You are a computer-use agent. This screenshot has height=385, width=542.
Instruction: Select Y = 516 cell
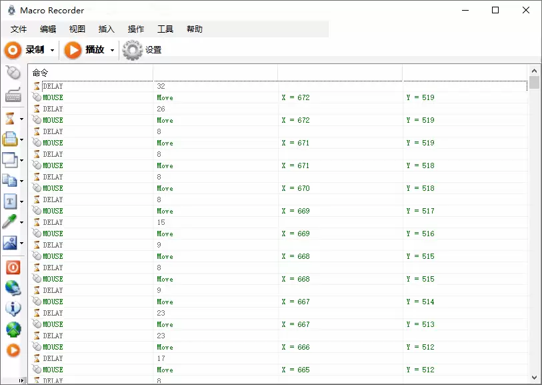tap(420, 234)
